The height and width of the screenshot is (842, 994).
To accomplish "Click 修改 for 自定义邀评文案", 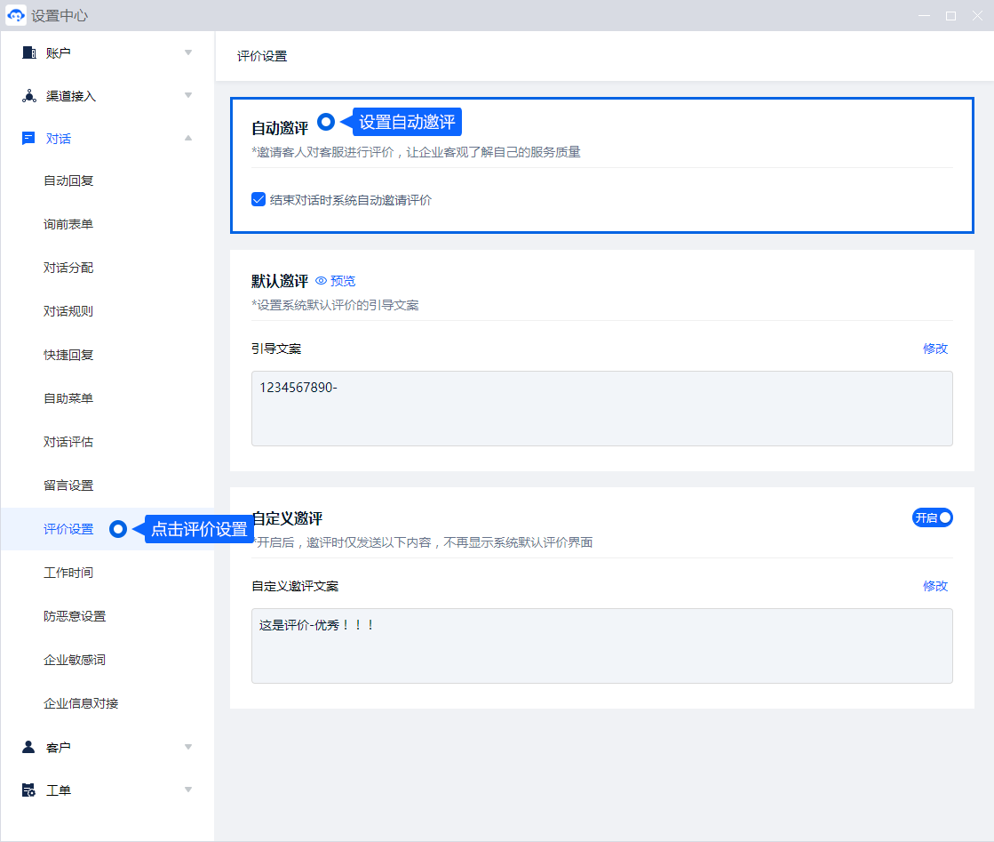I will pyautogui.click(x=935, y=586).
